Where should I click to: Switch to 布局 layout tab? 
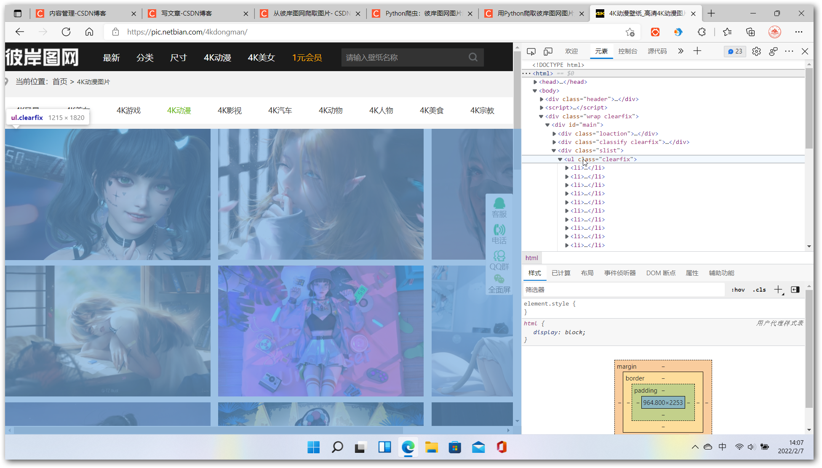click(x=587, y=273)
